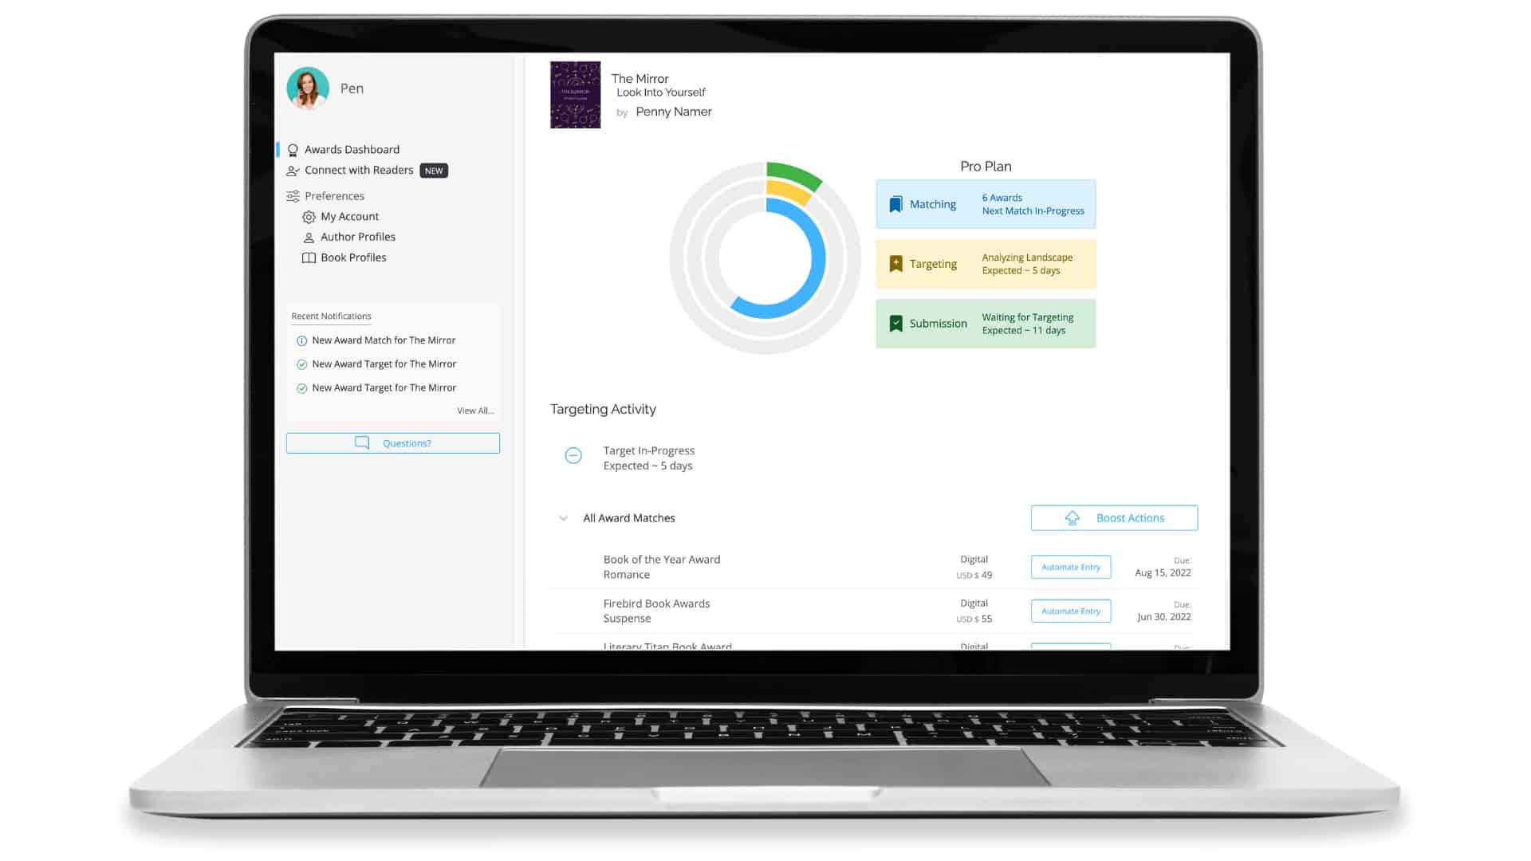Click the Connect with Readers icon

[293, 171]
